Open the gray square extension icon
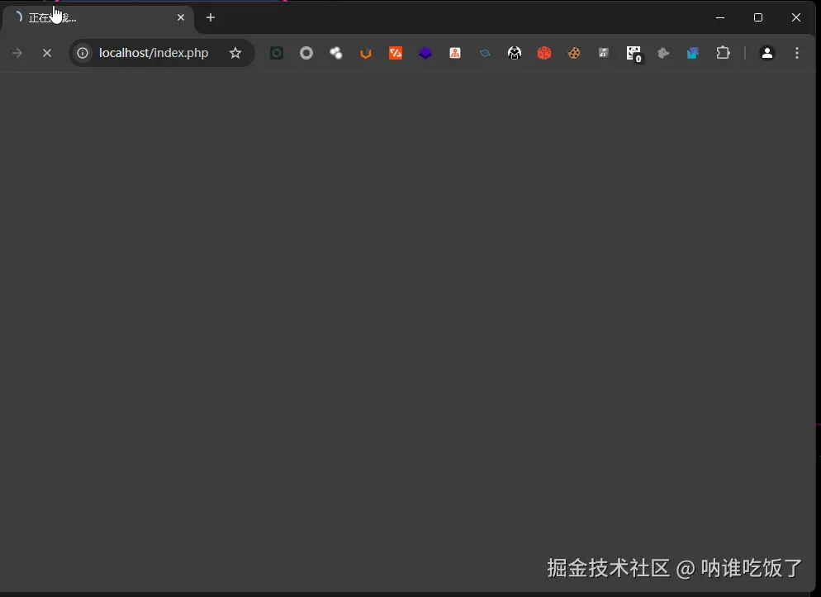 pyautogui.click(x=604, y=53)
